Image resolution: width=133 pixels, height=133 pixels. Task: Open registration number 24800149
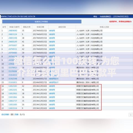pyautogui.click(x=13, y=42)
